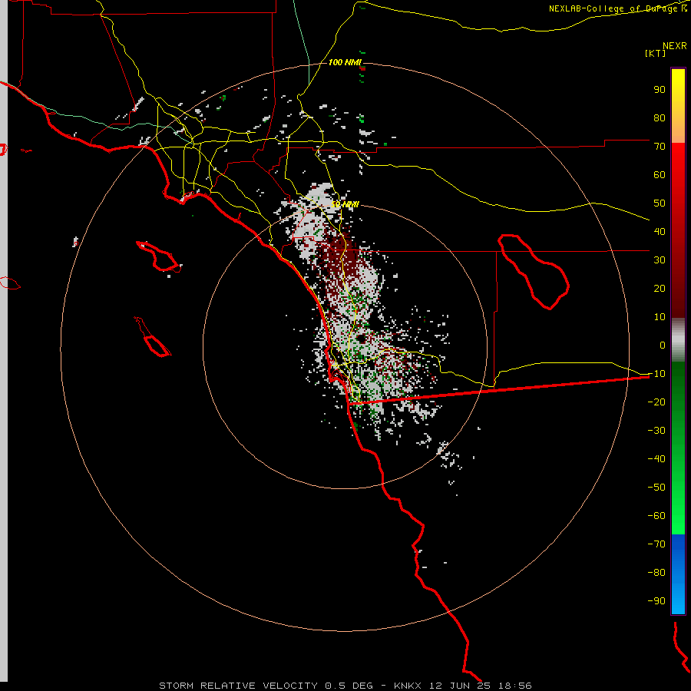Screen dimensions: 691x691
Task: Click the 20 value on velocity scale
Action: pos(660,288)
